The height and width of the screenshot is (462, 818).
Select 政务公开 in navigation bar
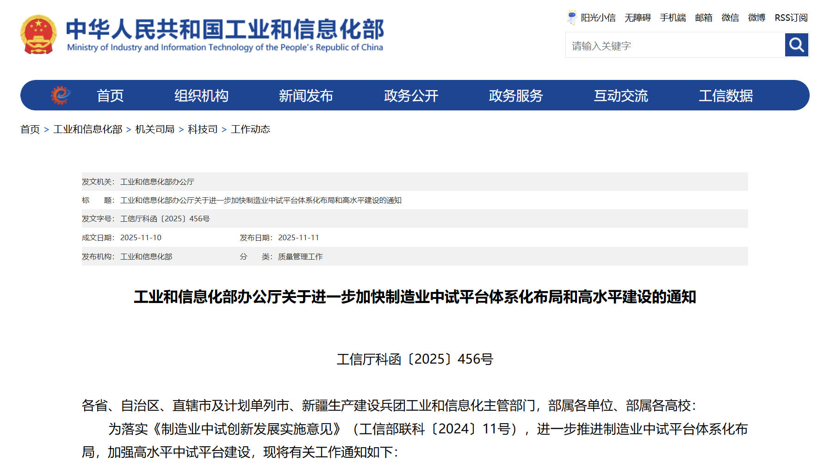click(x=411, y=96)
